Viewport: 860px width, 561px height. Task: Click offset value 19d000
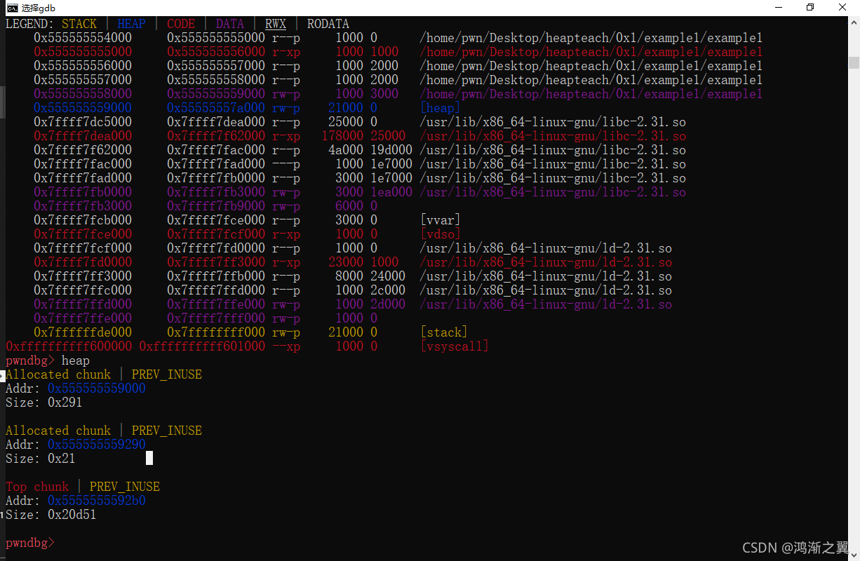pos(391,150)
